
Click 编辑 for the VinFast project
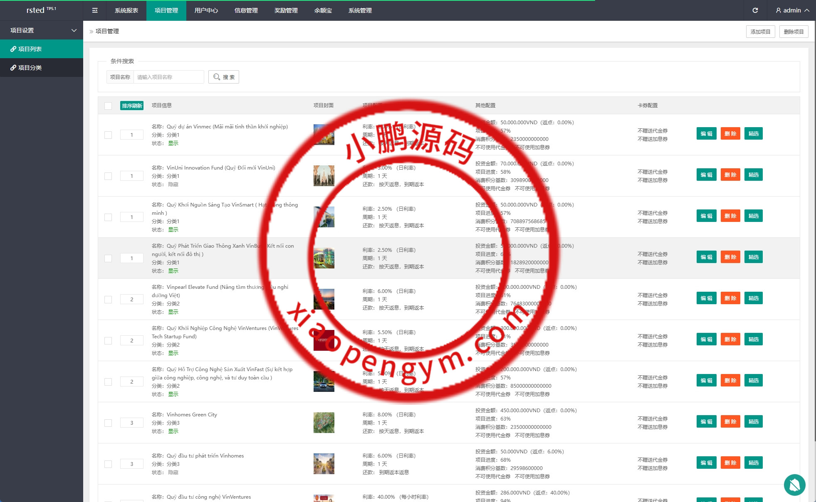[x=707, y=380]
